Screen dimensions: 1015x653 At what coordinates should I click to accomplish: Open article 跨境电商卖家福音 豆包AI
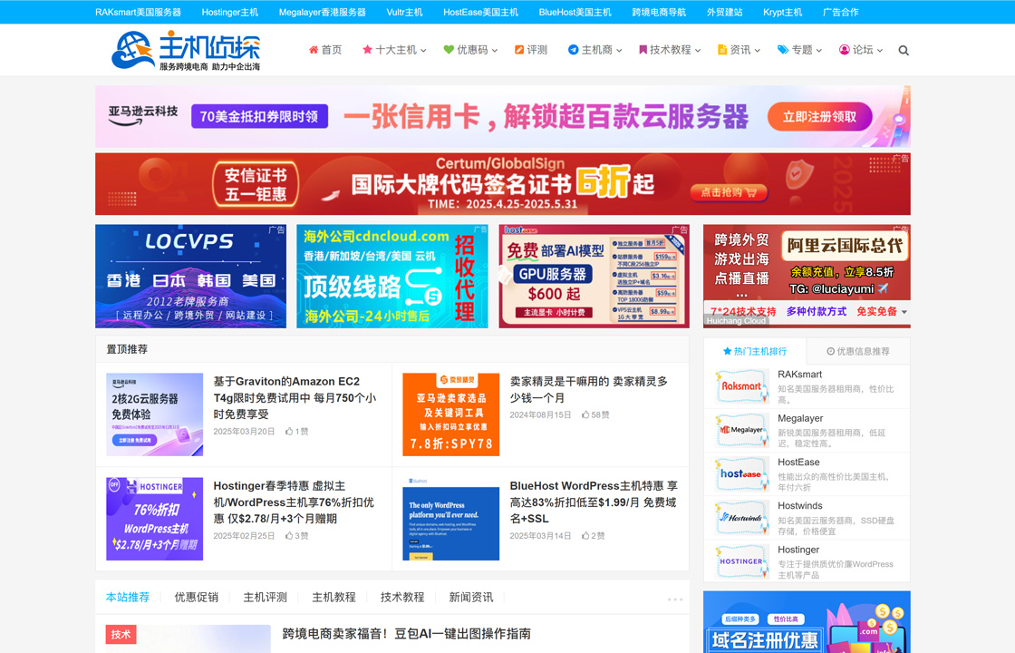407,634
